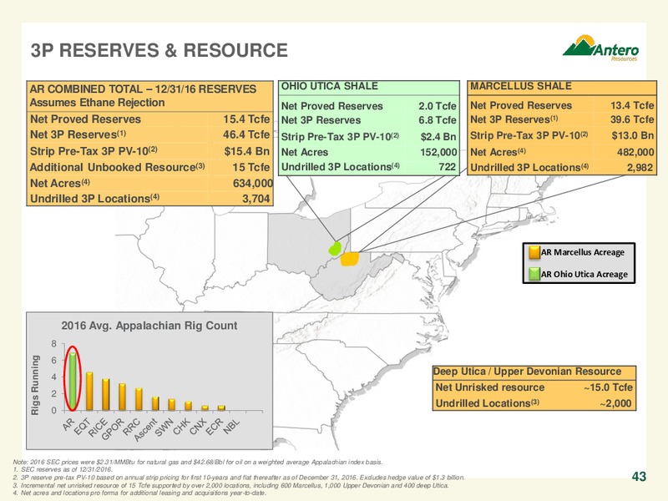Select the 6.8 Tcfe Utica value
The width and height of the screenshot is (668, 501).
coord(437,120)
